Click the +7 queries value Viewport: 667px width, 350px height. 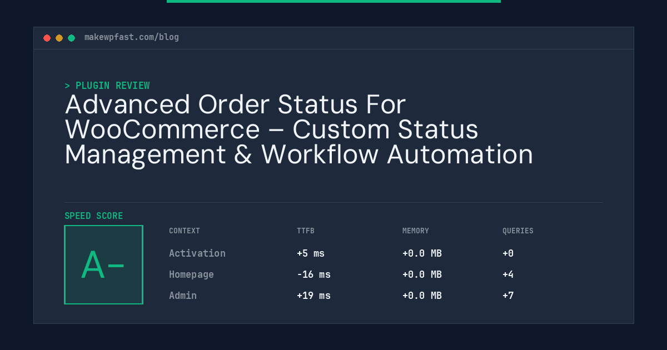508,296
